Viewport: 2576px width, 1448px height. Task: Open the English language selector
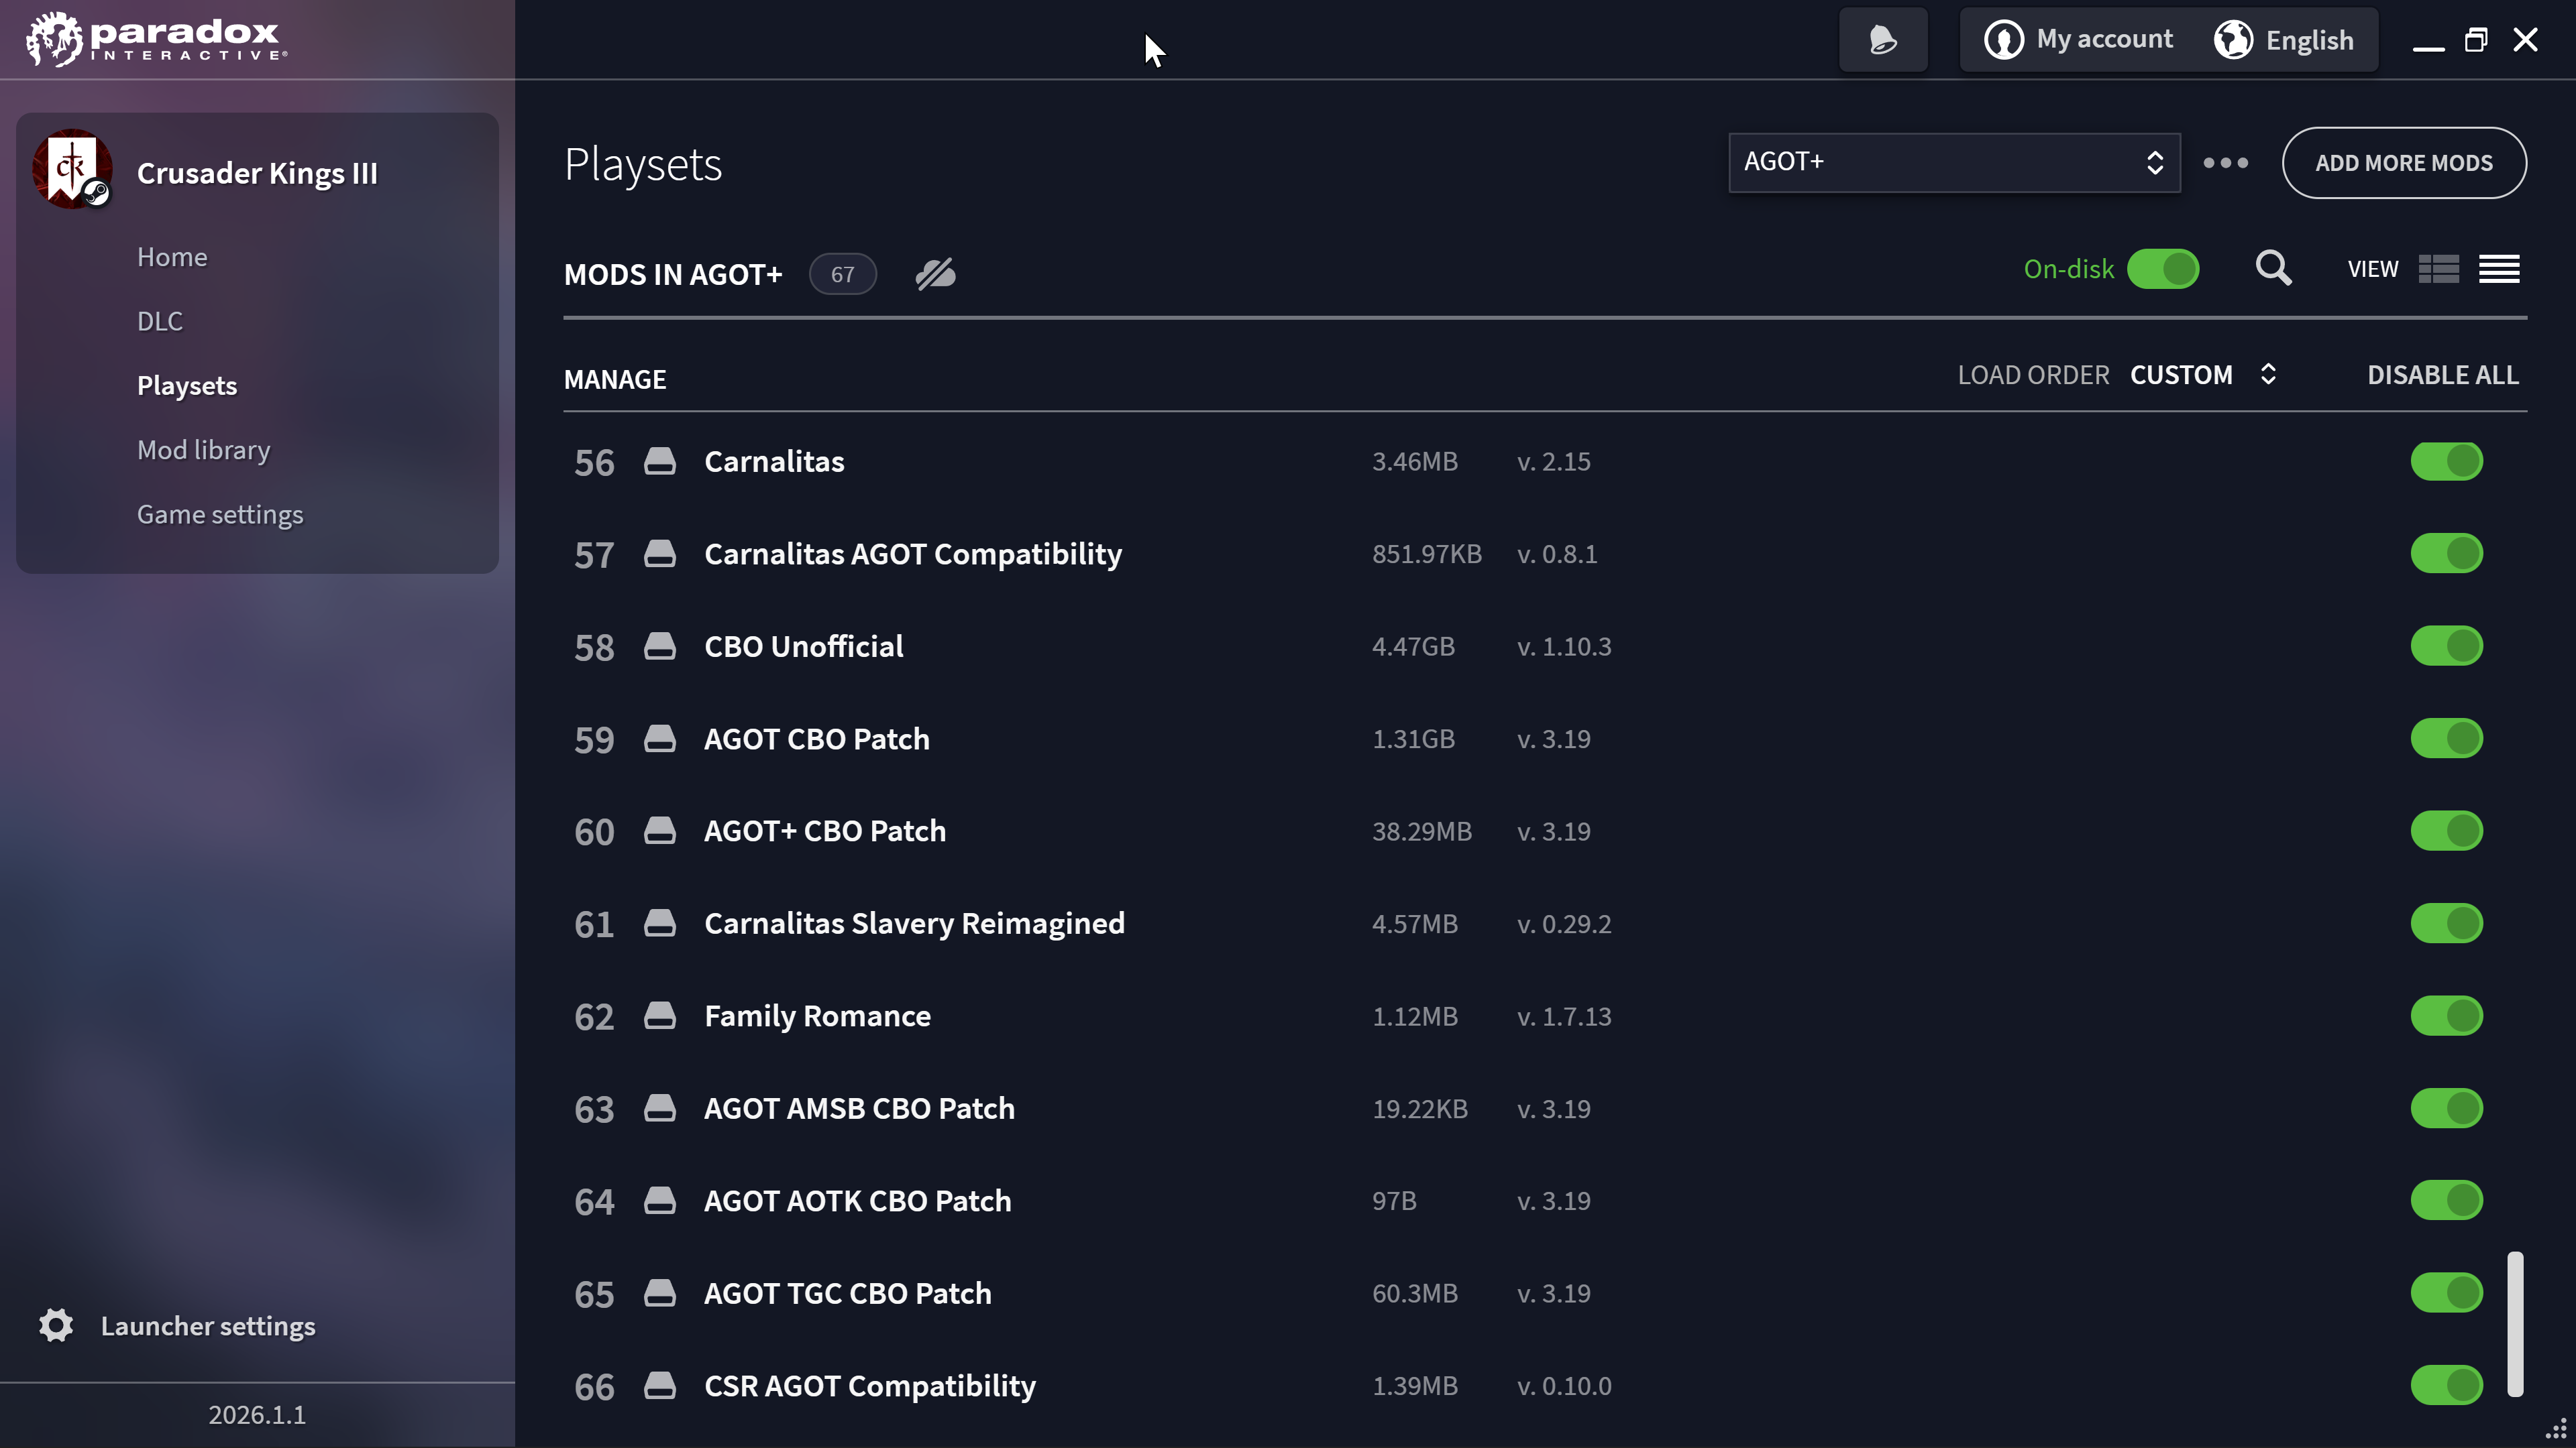pyautogui.click(x=2284, y=40)
